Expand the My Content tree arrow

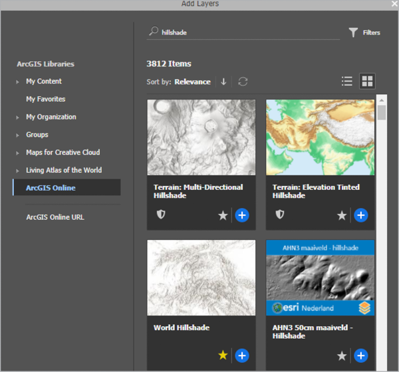[x=18, y=82]
